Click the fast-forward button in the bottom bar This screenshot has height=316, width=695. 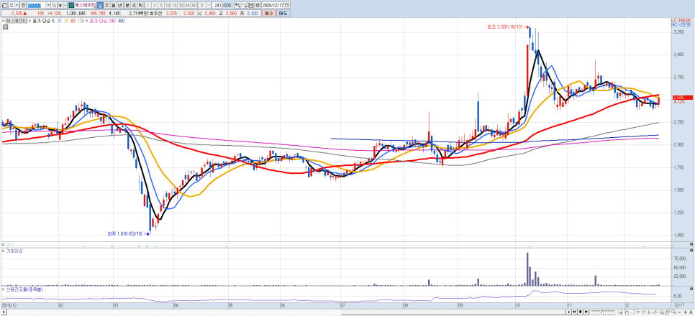(x=586, y=312)
